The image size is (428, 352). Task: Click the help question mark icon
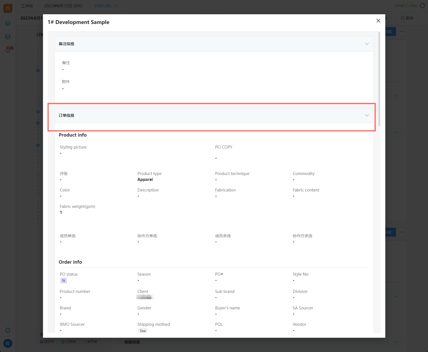(8, 330)
